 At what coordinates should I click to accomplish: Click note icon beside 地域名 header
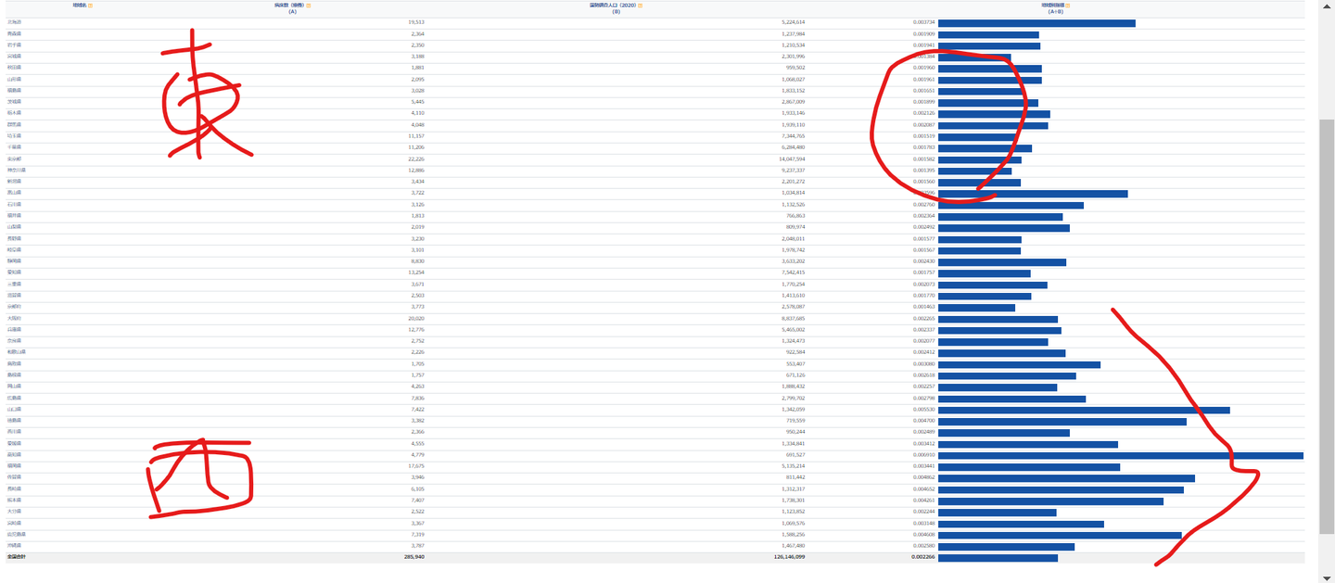tap(91, 6)
